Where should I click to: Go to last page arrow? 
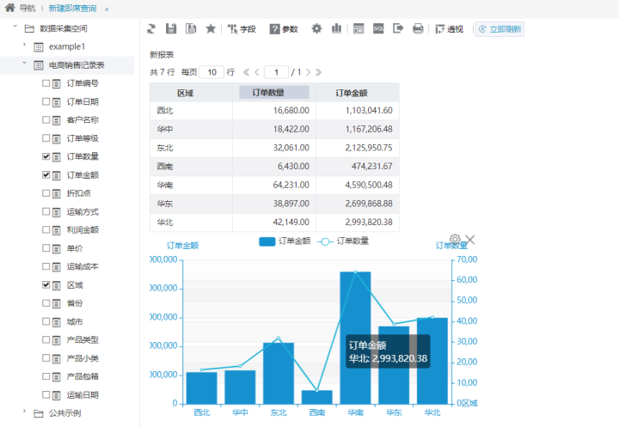click(319, 72)
